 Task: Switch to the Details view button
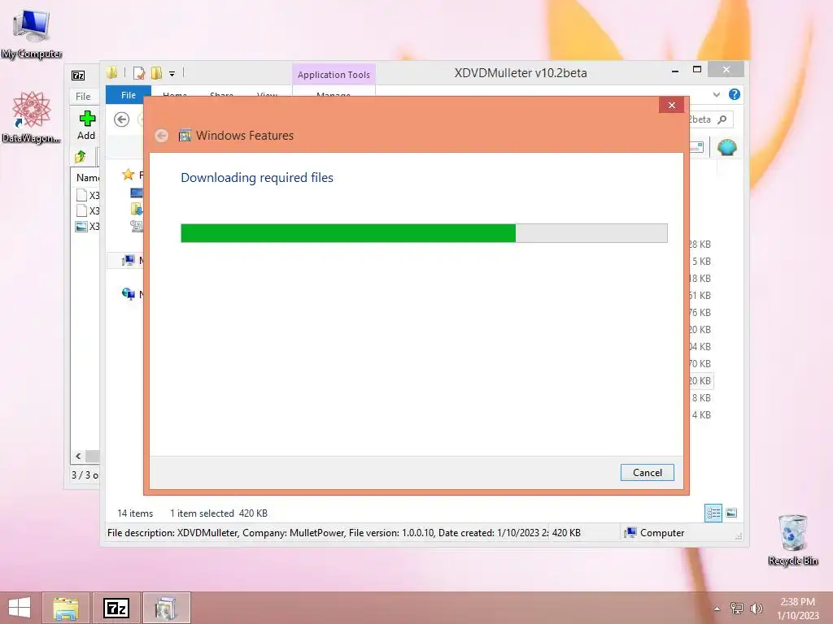pos(713,513)
